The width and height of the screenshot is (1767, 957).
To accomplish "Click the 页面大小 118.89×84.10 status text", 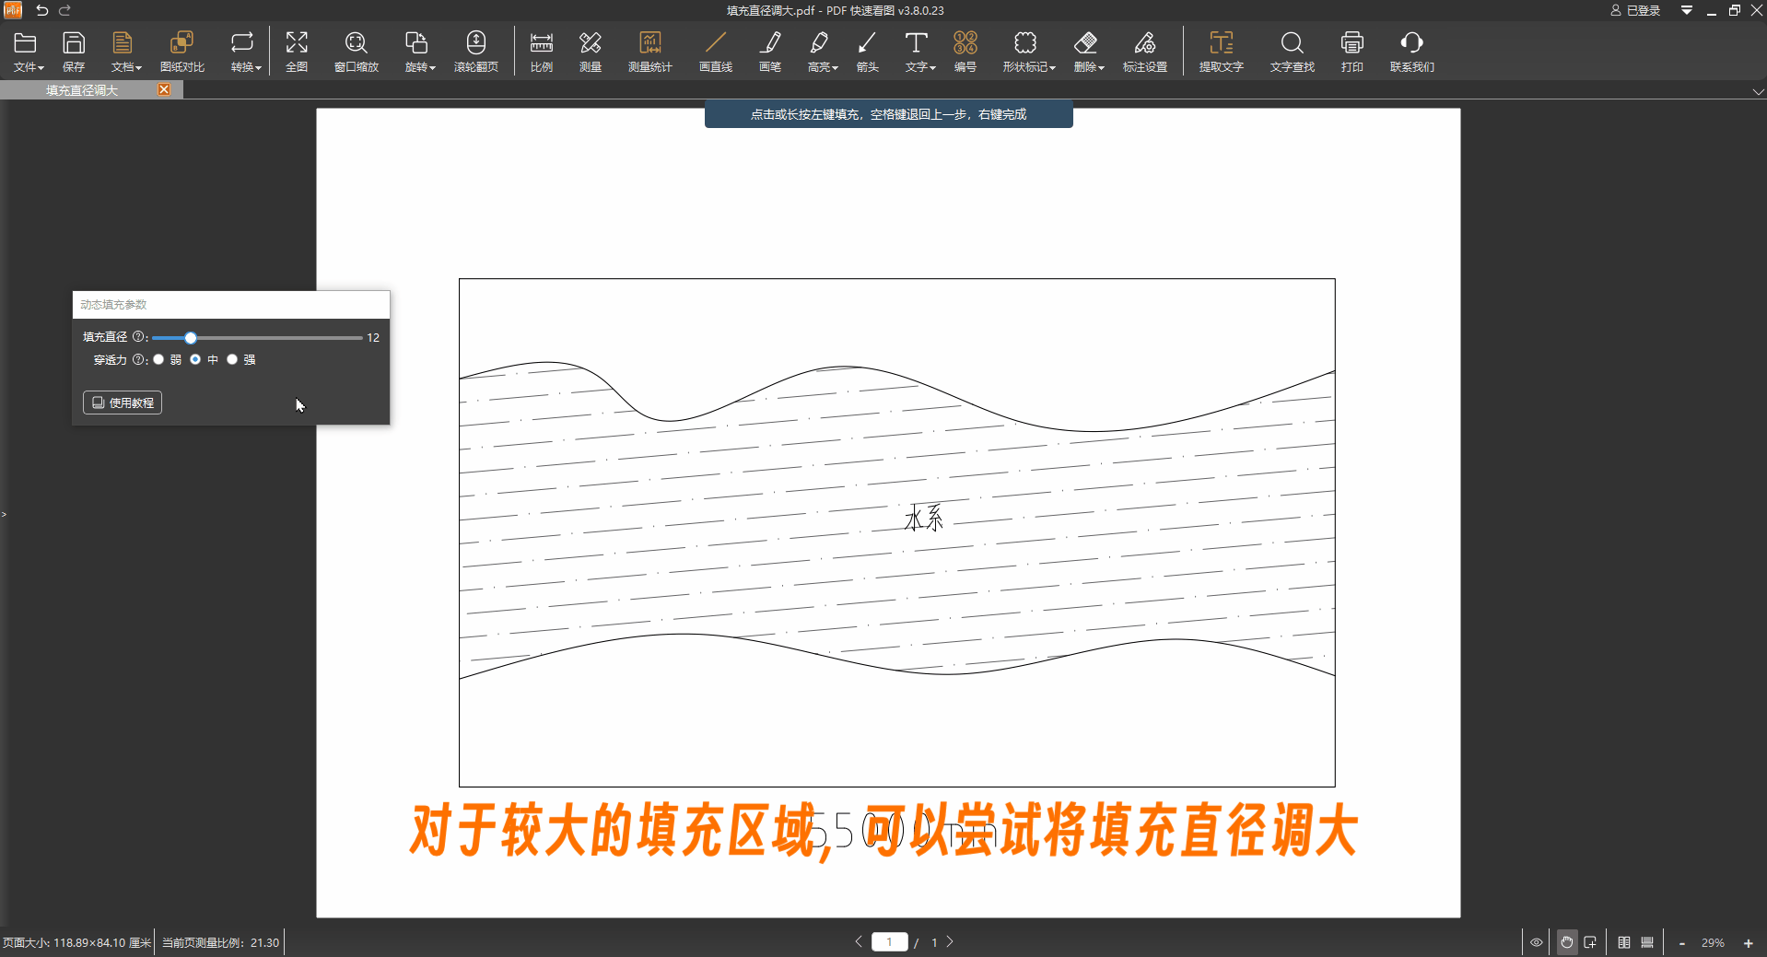I will [76, 943].
